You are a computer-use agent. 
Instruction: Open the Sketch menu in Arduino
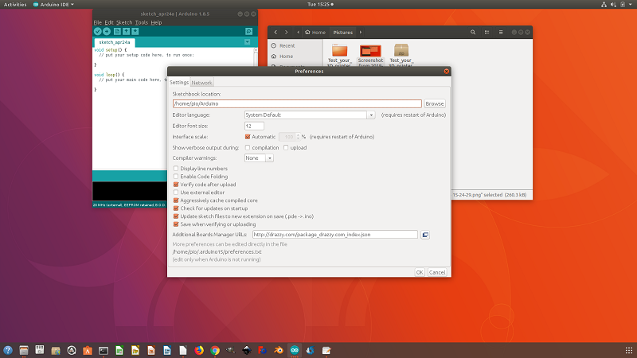click(x=124, y=23)
